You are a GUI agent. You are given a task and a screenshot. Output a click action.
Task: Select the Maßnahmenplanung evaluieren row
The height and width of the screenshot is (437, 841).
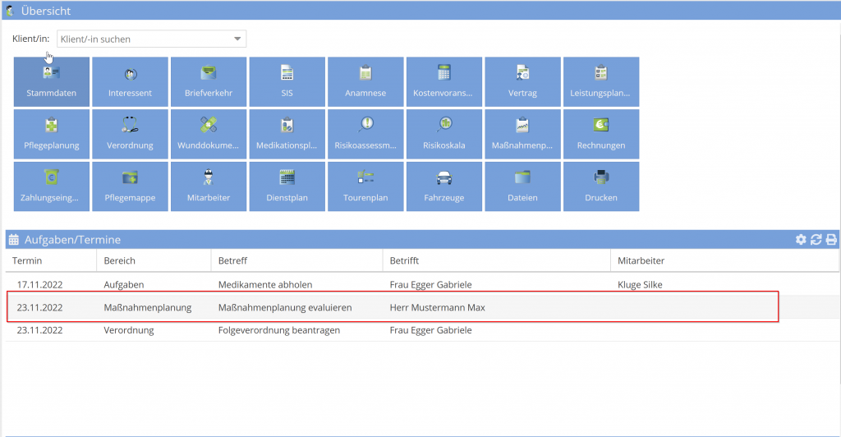pos(284,307)
